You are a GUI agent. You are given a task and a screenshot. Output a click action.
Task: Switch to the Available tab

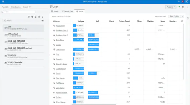(5, 7)
